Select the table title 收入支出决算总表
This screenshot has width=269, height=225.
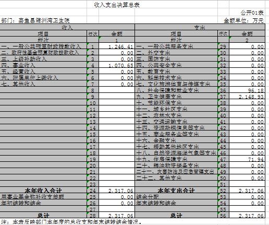117,5
